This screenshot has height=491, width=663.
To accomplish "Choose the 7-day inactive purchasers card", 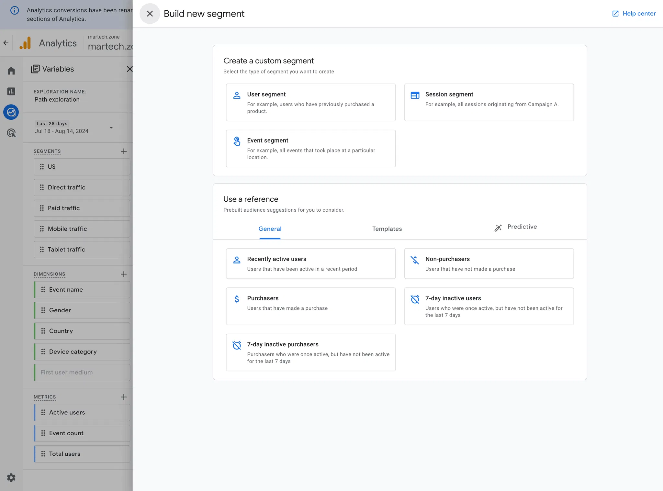I will click(310, 352).
